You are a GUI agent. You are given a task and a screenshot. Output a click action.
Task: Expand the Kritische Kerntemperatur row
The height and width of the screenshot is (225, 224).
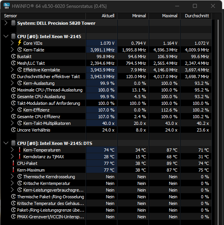click(12, 183)
